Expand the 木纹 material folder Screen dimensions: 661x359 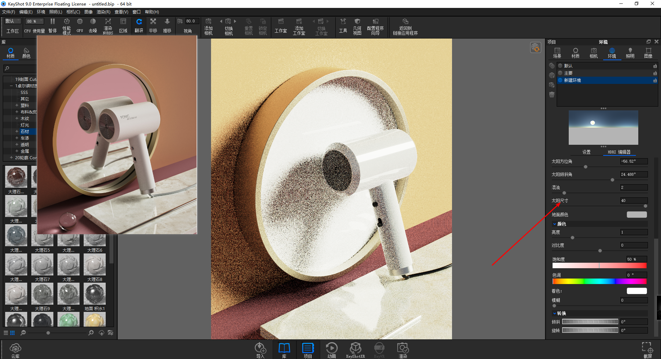coord(17,118)
